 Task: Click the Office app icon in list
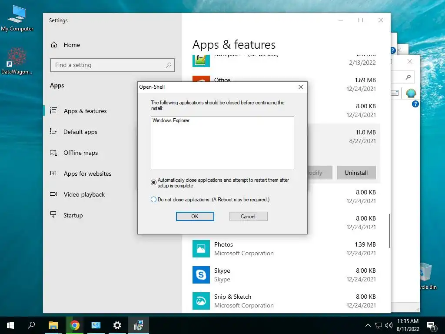[201, 79]
